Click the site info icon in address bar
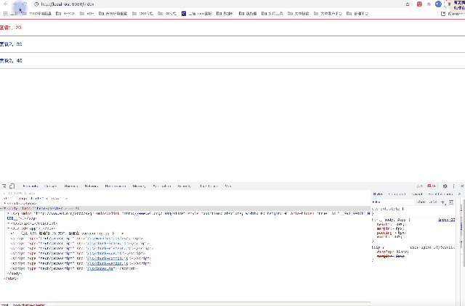Screen dimensions: 465x306 pos(36,4)
